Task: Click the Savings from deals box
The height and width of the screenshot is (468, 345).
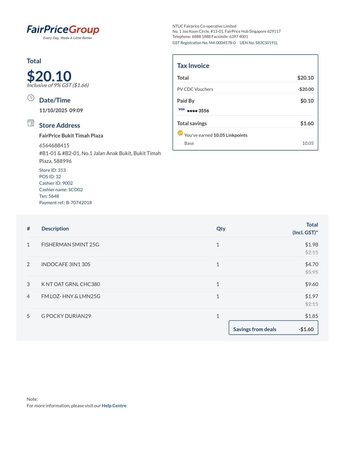Action: tap(273, 328)
